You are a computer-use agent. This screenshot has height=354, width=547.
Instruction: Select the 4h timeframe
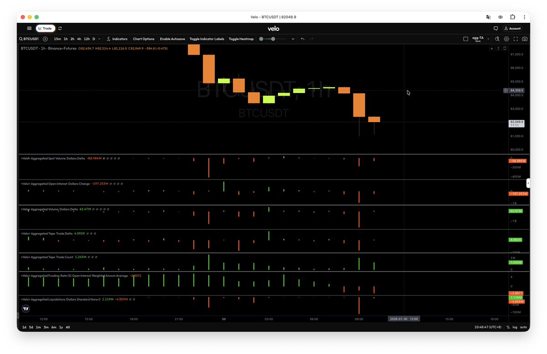coord(79,39)
